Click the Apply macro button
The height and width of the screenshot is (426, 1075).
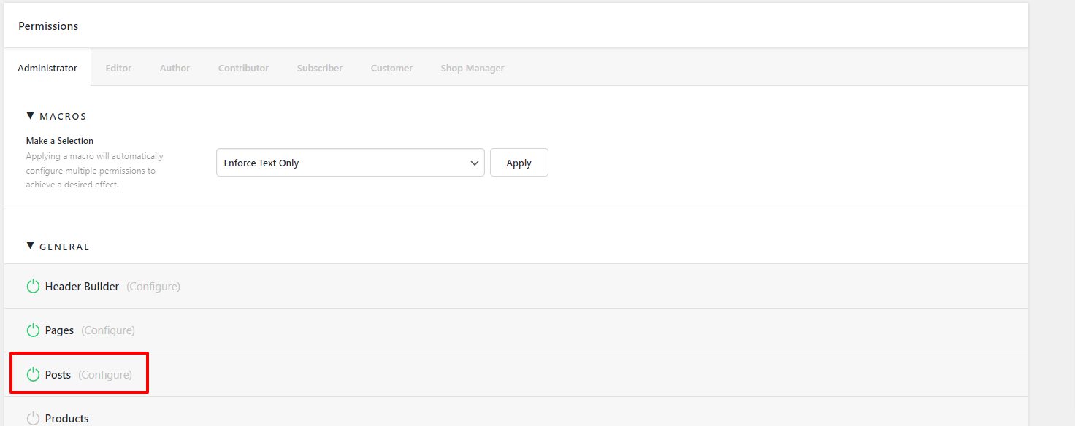pos(519,163)
